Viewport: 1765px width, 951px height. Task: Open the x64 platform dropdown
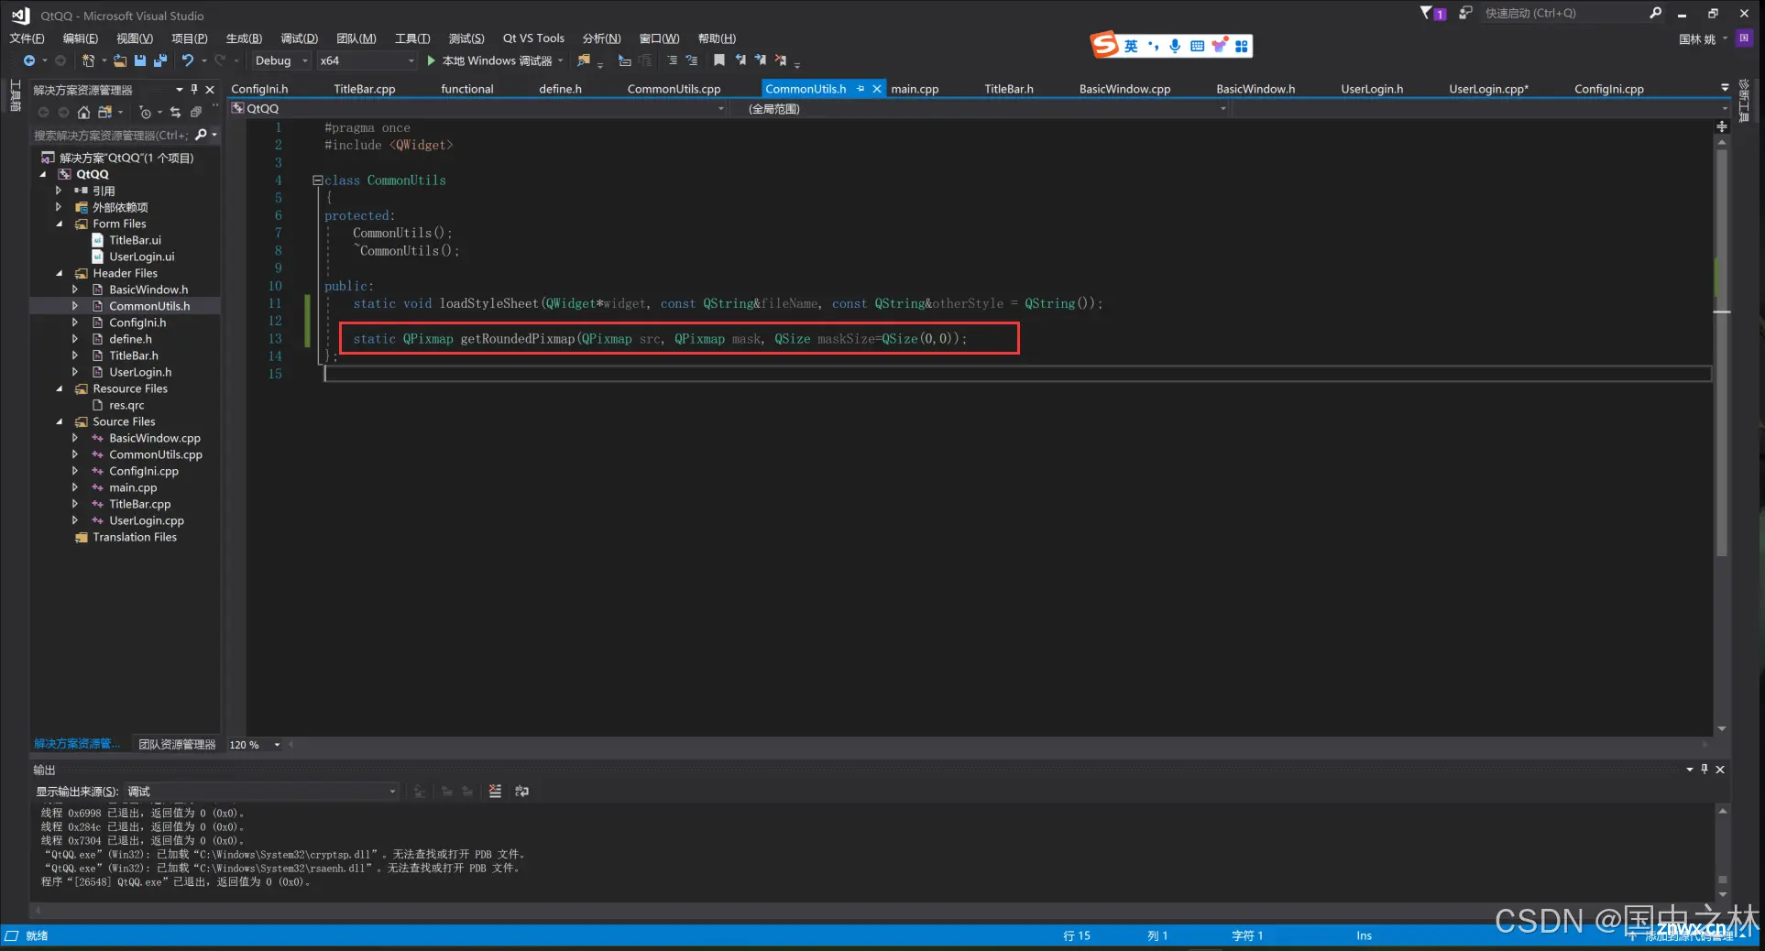pos(367,60)
